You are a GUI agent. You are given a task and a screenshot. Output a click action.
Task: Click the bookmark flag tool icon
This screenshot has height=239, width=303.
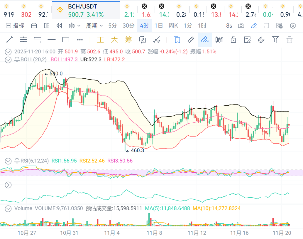(177, 40)
